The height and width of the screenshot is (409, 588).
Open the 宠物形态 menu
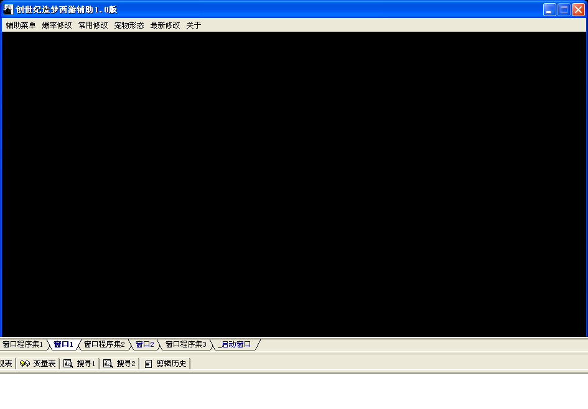pyautogui.click(x=129, y=25)
